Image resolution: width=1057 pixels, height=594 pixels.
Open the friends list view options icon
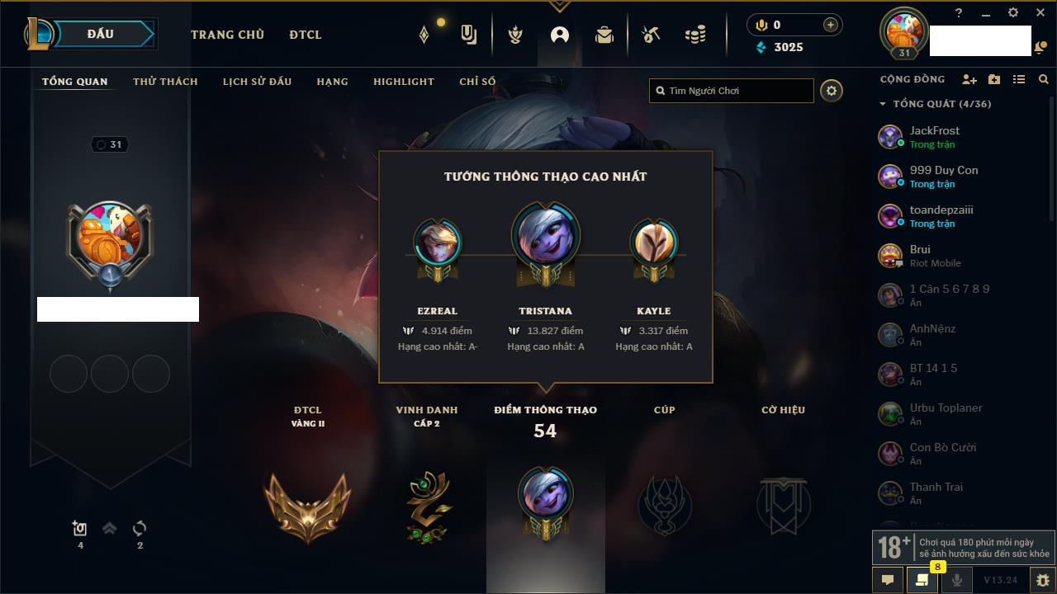coord(1019,79)
